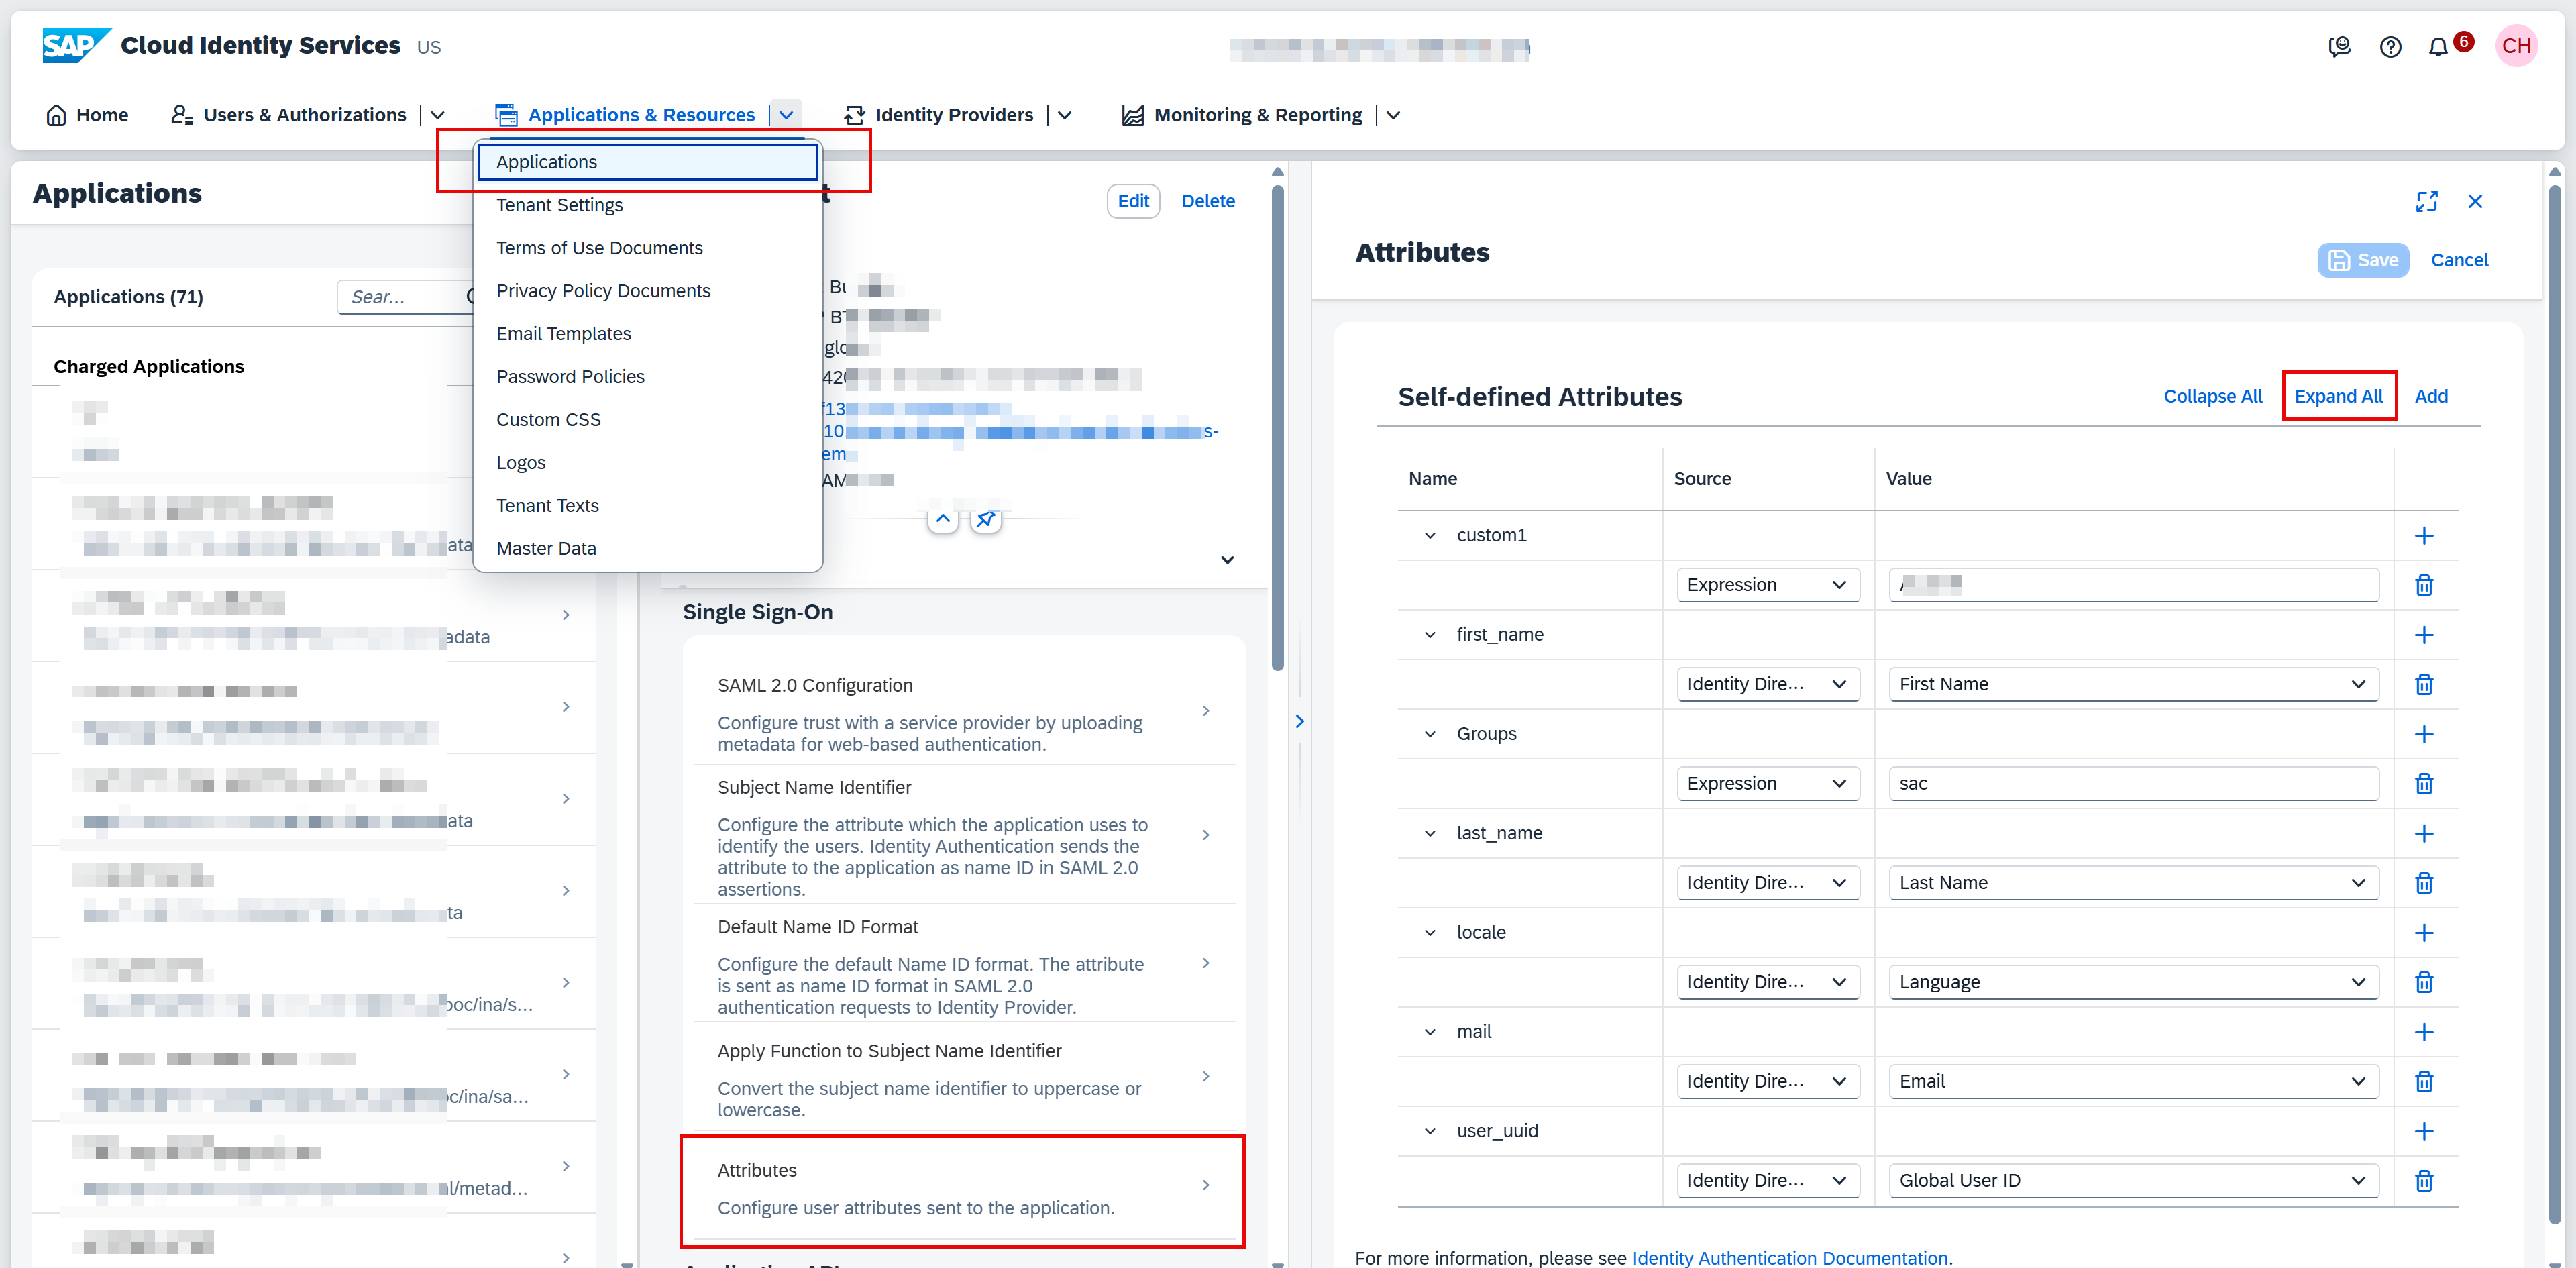Select Master Data menu entry

pos(648,549)
